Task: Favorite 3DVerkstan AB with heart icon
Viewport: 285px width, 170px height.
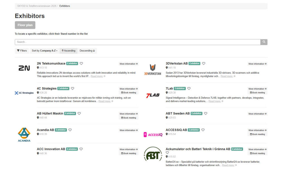Action: [x=203, y=64]
